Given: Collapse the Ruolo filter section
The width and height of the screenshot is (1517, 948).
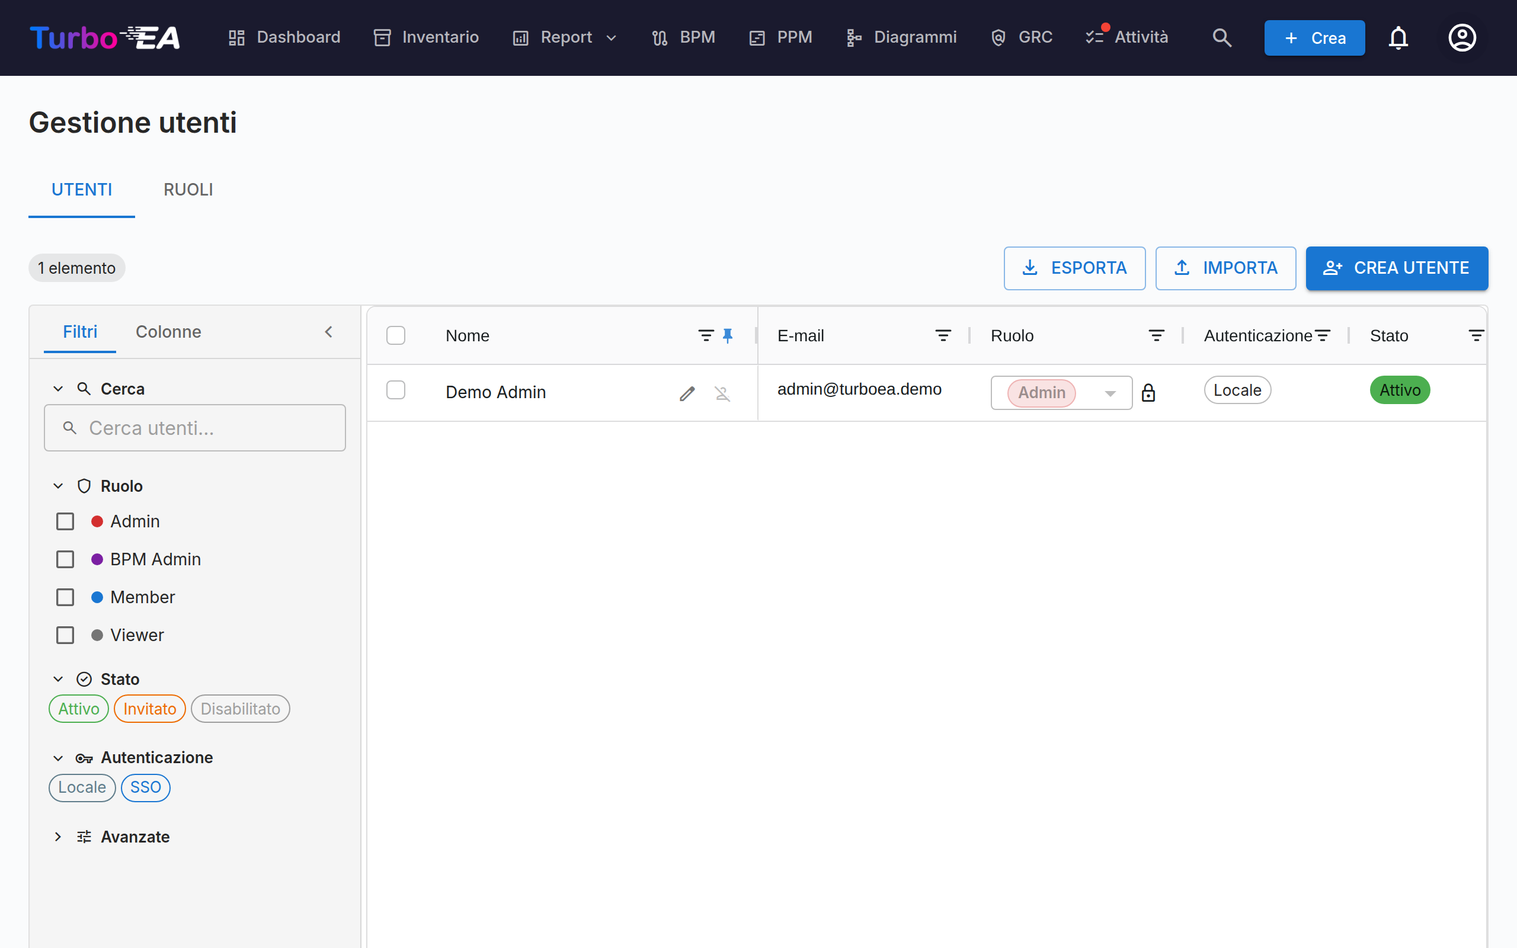Looking at the screenshot, I should point(58,486).
